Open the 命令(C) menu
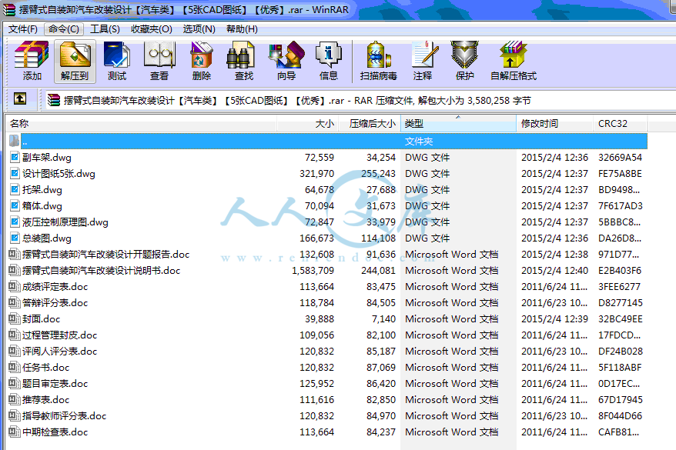The height and width of the screenshot is (450, 676). [x=63, y=29]
